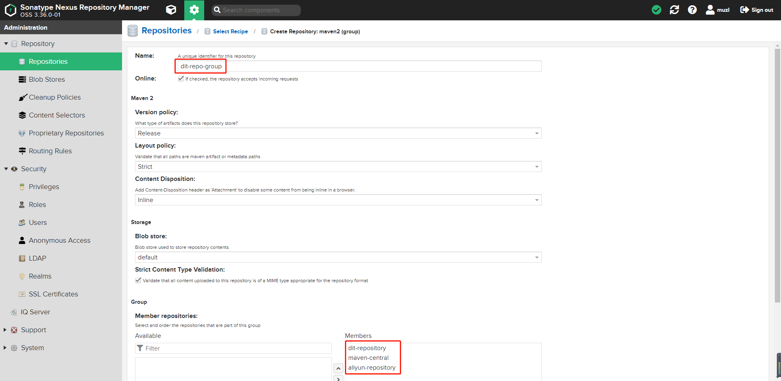Click the Content Selectors layers icon
781x381 pixels.
pyautogui.click(x=22, y=115)
